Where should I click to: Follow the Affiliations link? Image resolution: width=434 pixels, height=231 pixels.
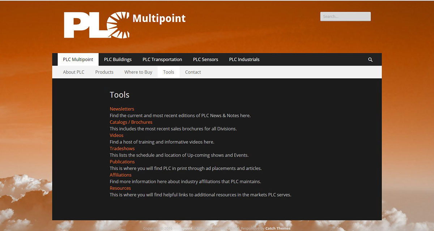pyautogui.click(x=121, y=175)
